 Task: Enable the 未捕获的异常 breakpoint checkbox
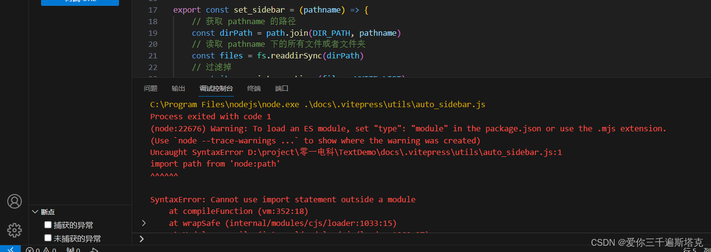(x=48, y=238)
